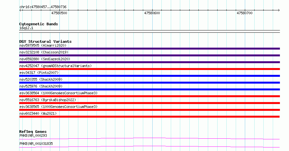The height and width of the screenshot is (151, 289).
Task: Click the red bar under esv3638564
Action: point(149,96)
